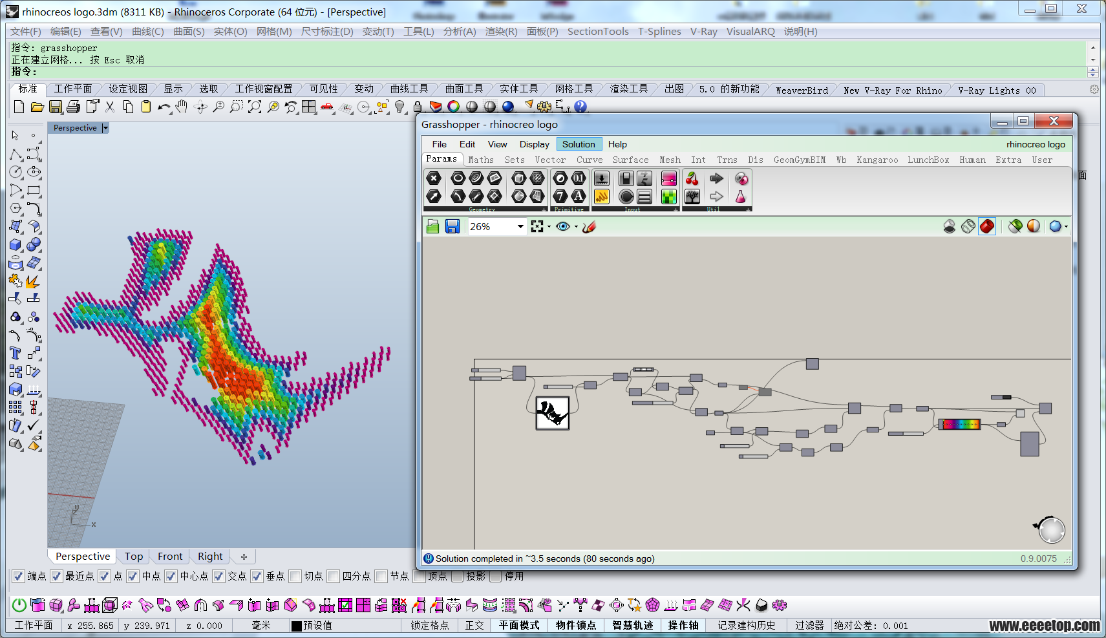Switch to the Top viewport tab

[x=134, y=556]
